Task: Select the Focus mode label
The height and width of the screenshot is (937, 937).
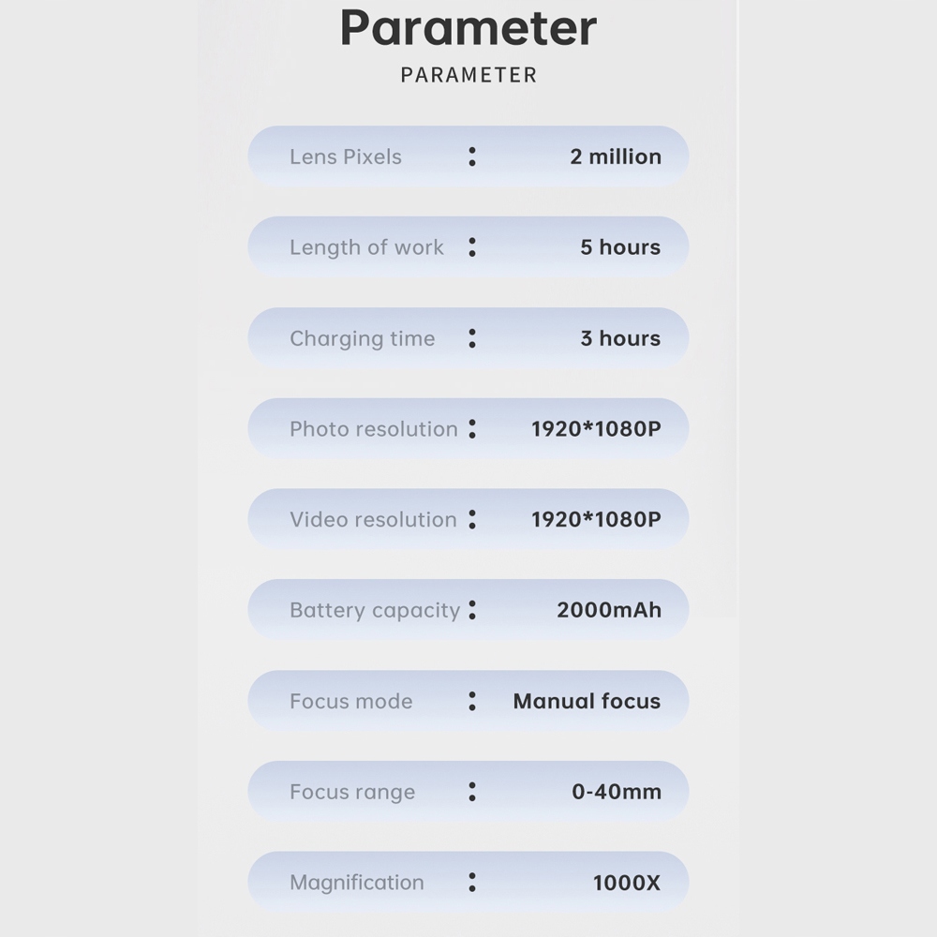Action: [350, 701]
